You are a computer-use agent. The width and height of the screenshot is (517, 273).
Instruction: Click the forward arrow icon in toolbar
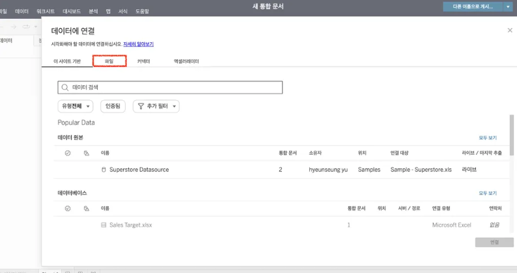(14, 27)
